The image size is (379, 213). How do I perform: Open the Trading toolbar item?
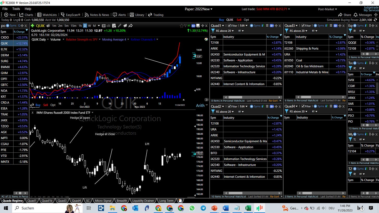click(x=156, y=15)
